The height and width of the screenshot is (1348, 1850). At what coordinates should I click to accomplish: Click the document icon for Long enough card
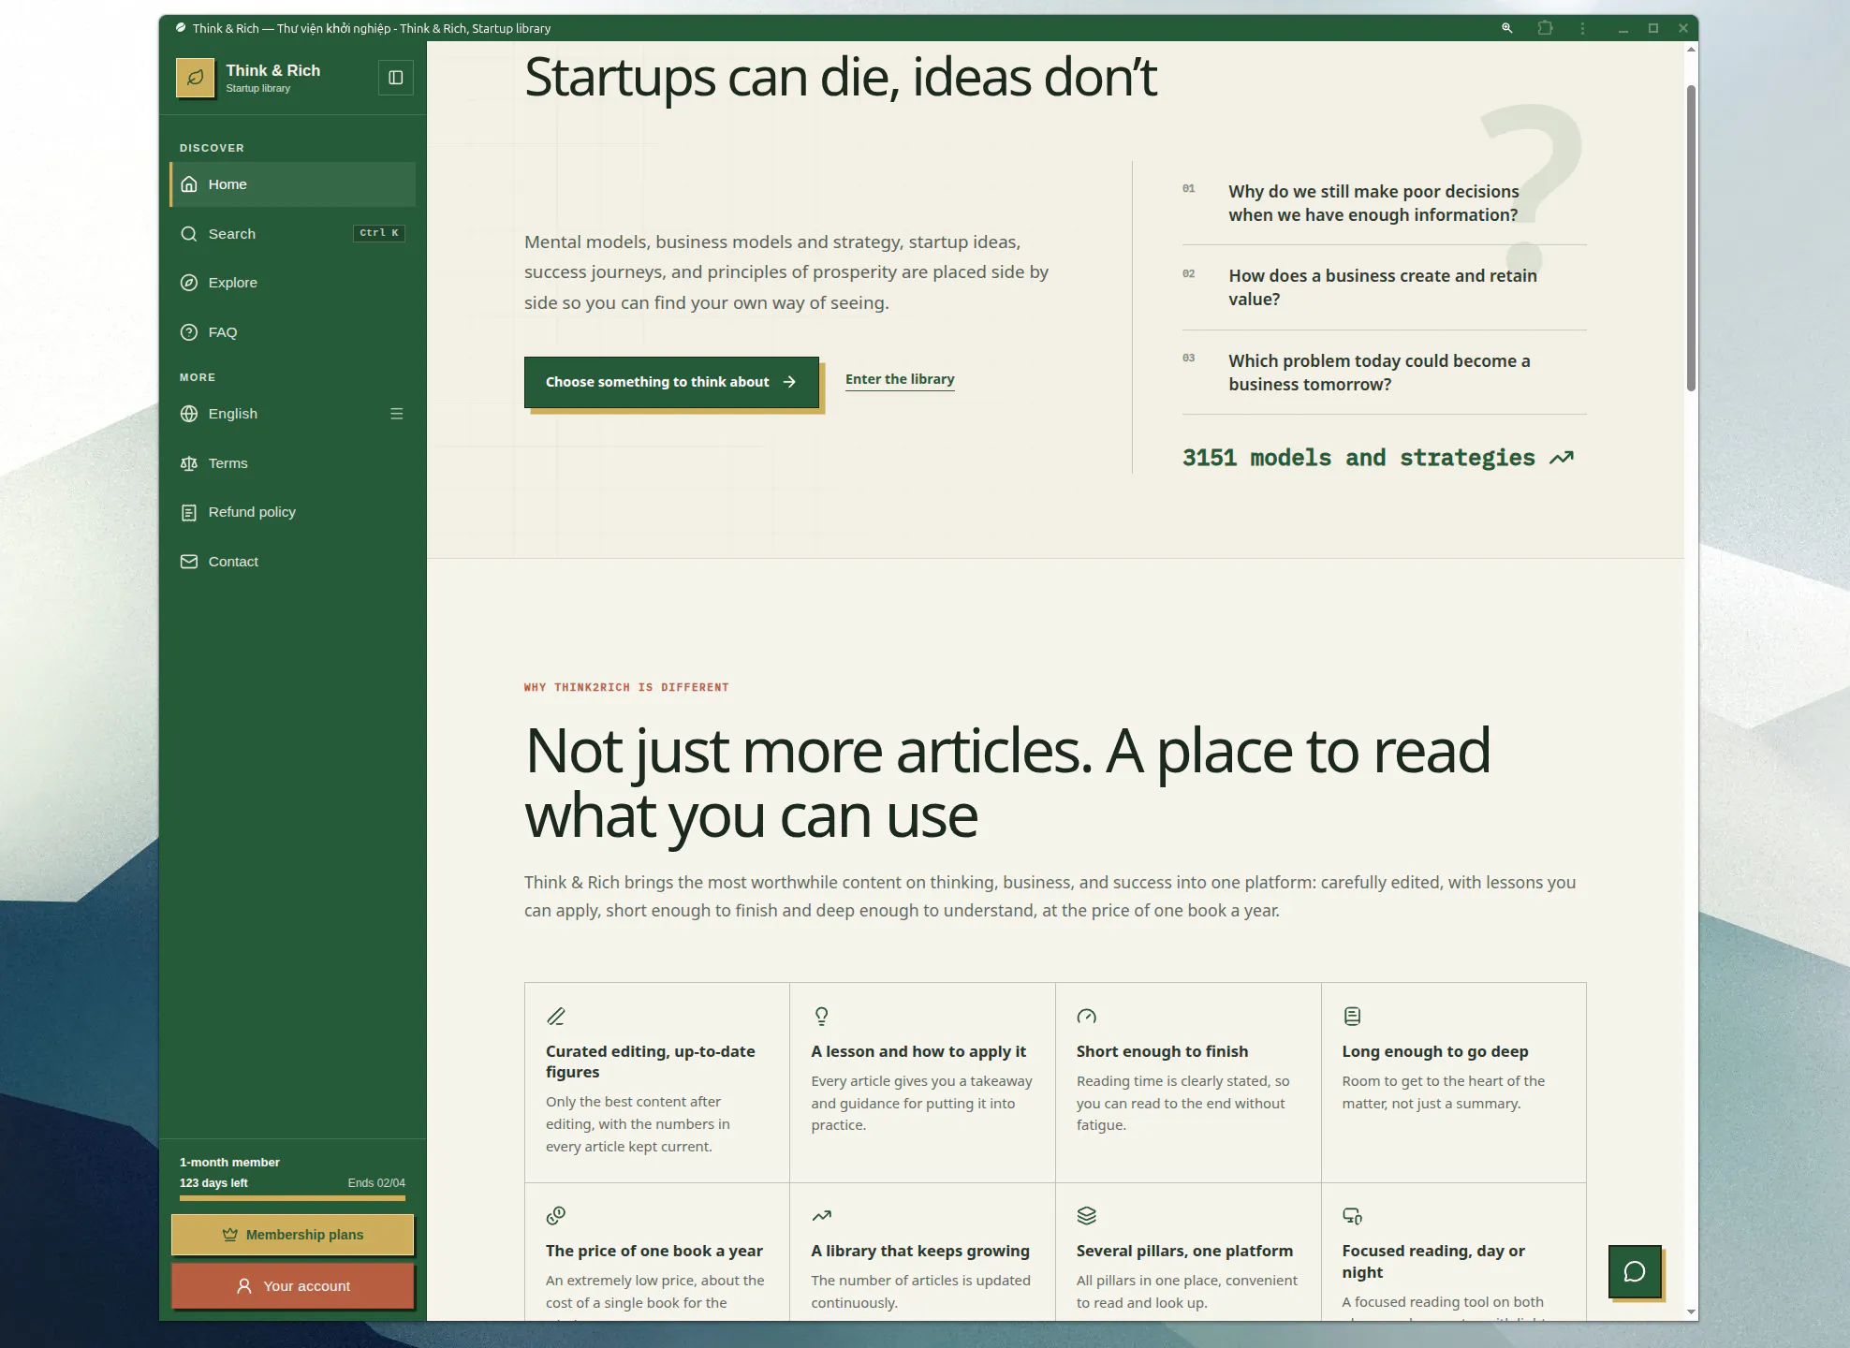(1352, 1016)
